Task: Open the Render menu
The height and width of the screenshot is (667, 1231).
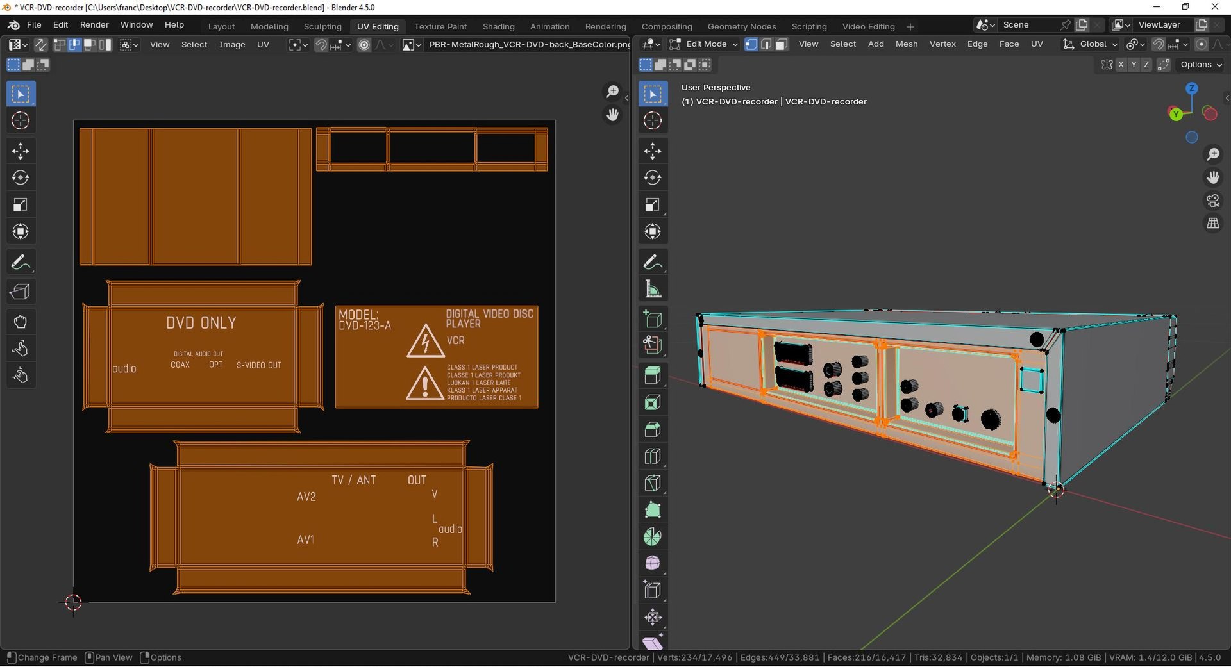Action: point(94,25)
